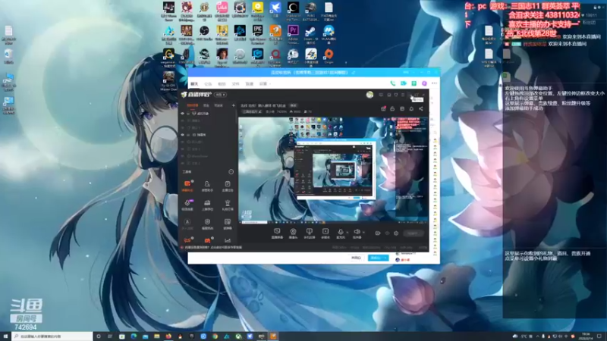Screen dimensions: 607x341
Task: Open PUBG Battlegrounds desktop shortcut
Action: (310, 8)
